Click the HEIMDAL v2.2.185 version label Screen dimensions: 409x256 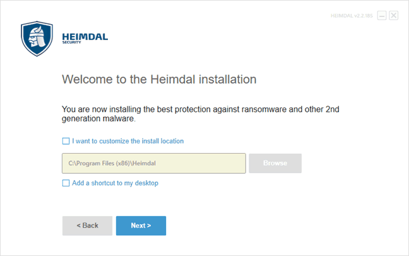click(x=352, y=16)
